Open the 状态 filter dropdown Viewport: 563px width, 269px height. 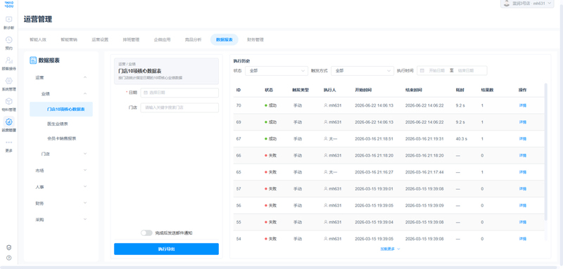[x=277, y=70]
